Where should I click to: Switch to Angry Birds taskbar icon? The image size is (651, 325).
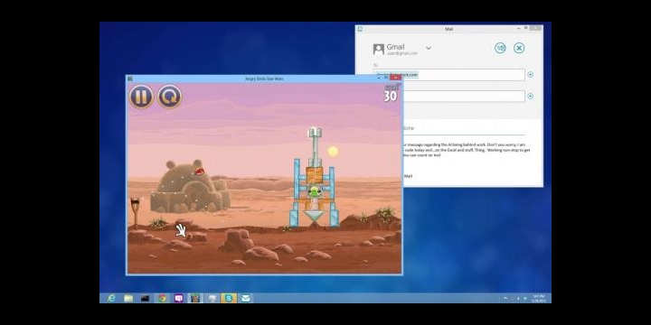point(195,298)
